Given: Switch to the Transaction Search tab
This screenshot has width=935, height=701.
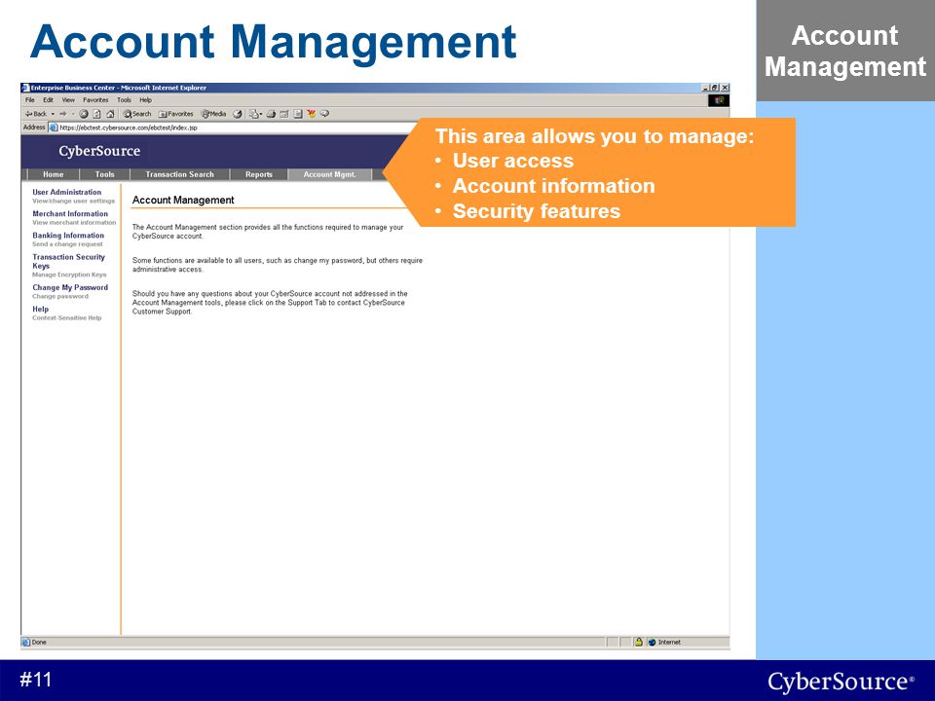Looking at the screenshot, I should pyautogui.click(x=179, y=174).
